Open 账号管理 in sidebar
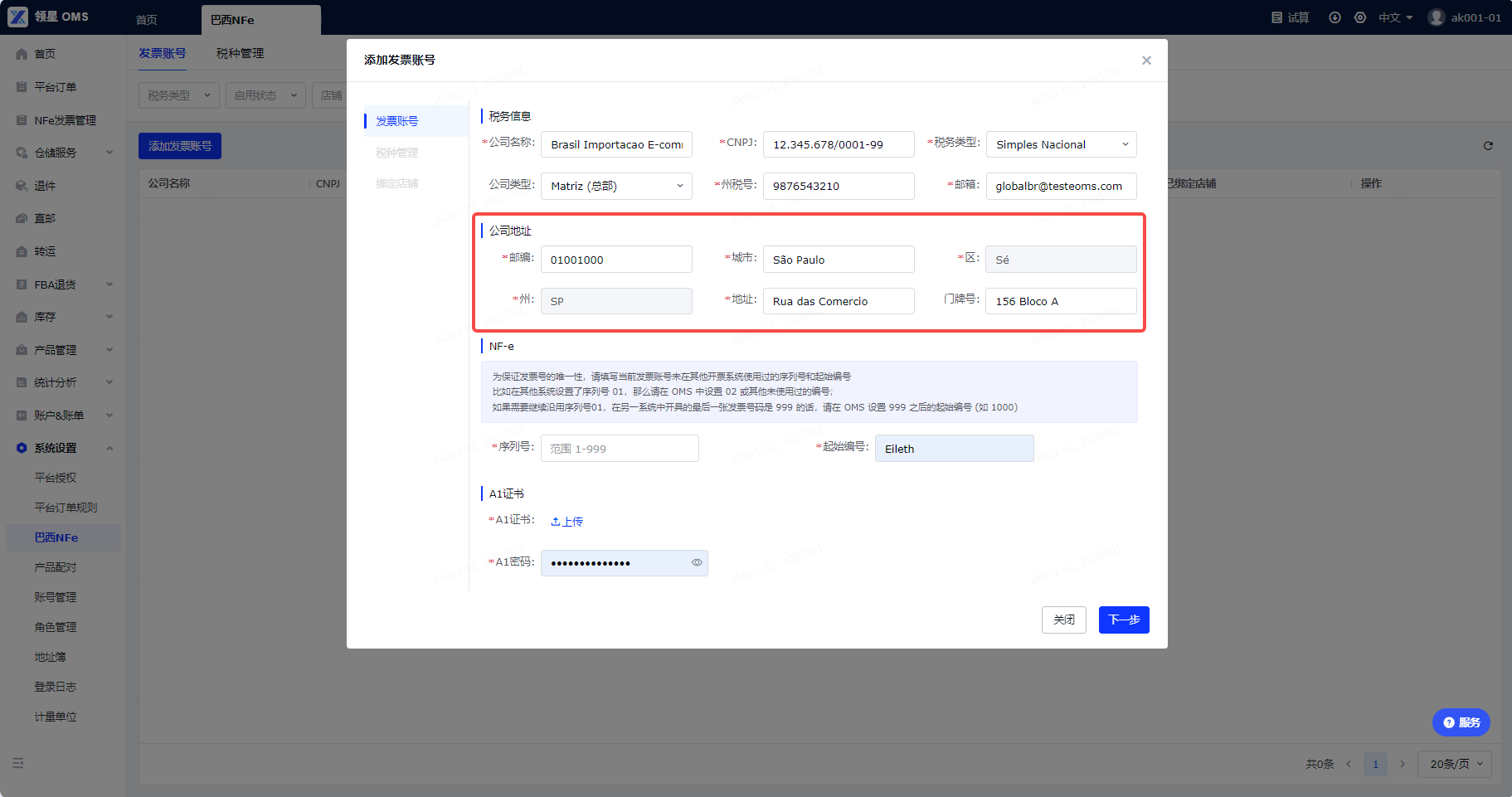1512x797 pixels. [x=56, y=597]
